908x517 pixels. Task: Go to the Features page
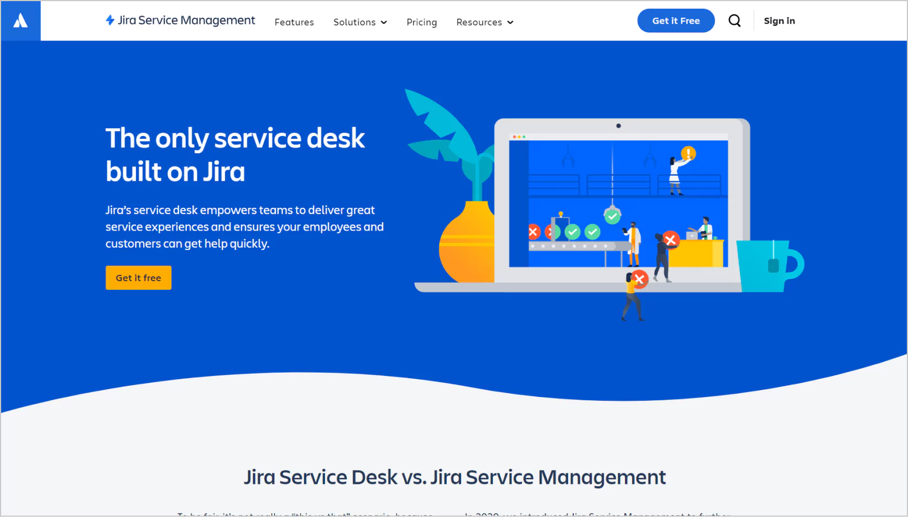click(x=294, y=22)
